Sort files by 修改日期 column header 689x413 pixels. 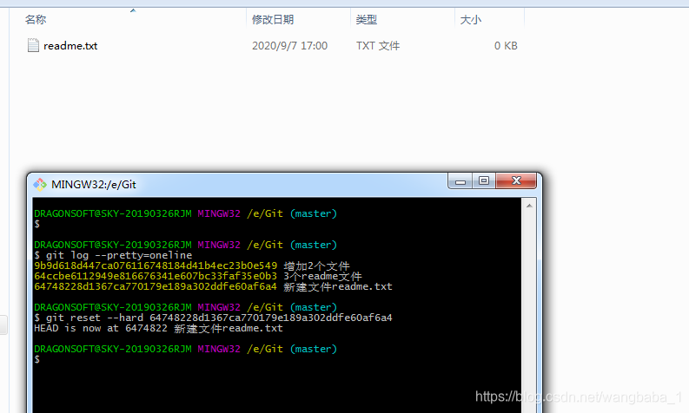point(273,20)
